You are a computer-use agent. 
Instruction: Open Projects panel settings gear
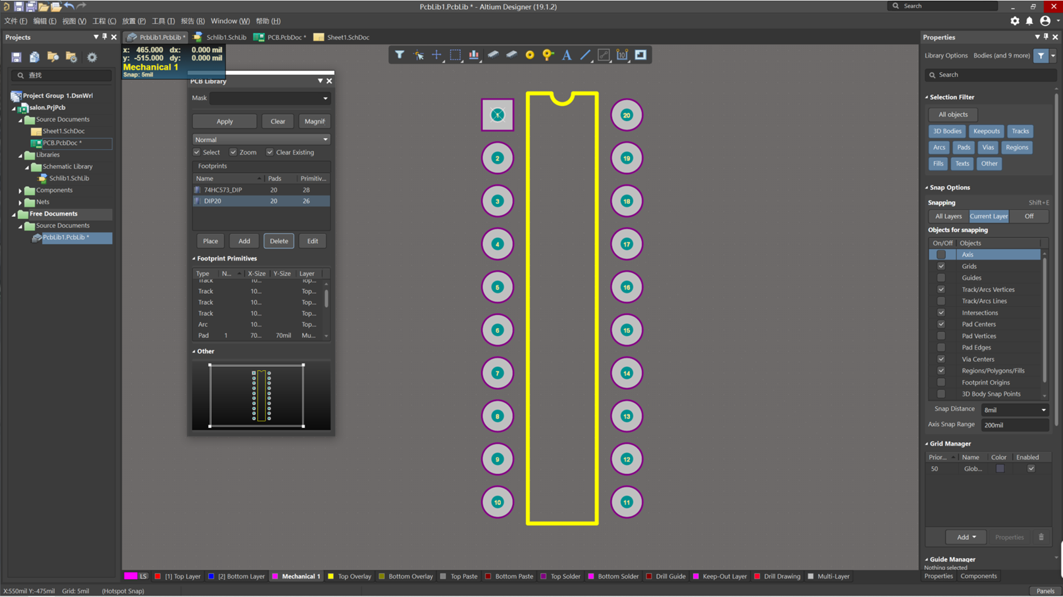click(x=92, y=57)
